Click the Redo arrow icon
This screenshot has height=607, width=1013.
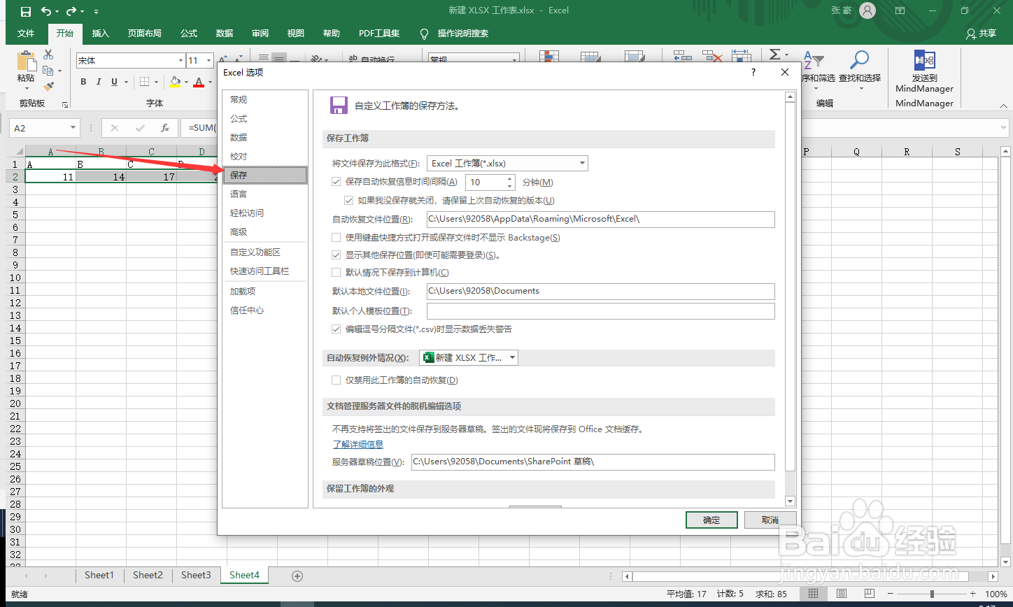(71, 11)
